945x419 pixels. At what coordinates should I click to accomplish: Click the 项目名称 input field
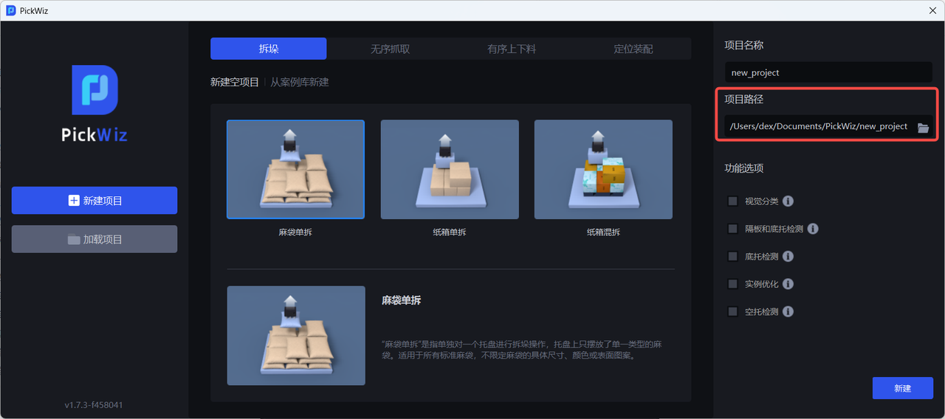[828, 73]
